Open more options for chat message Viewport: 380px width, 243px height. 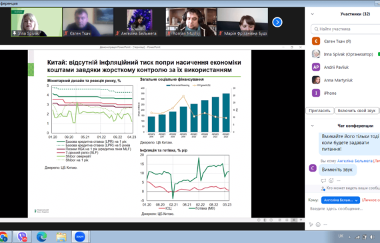(339, 181)
